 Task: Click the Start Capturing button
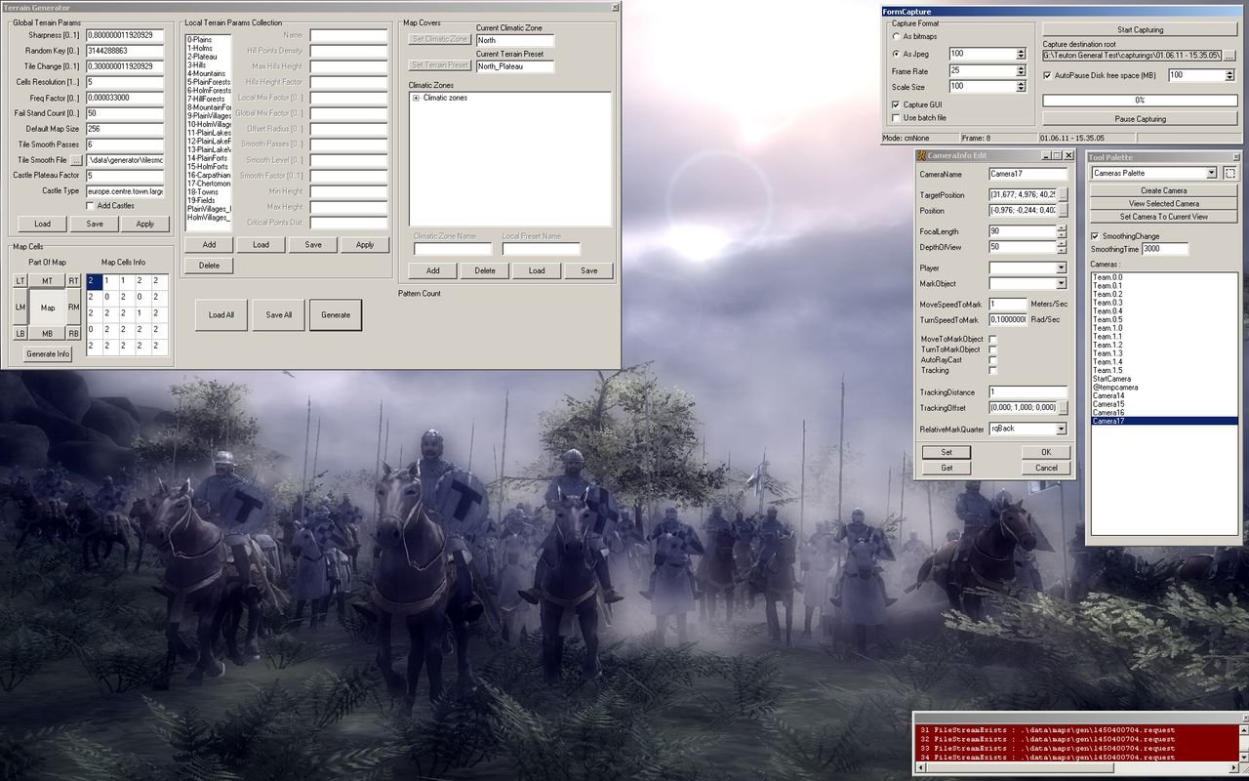1139,30
